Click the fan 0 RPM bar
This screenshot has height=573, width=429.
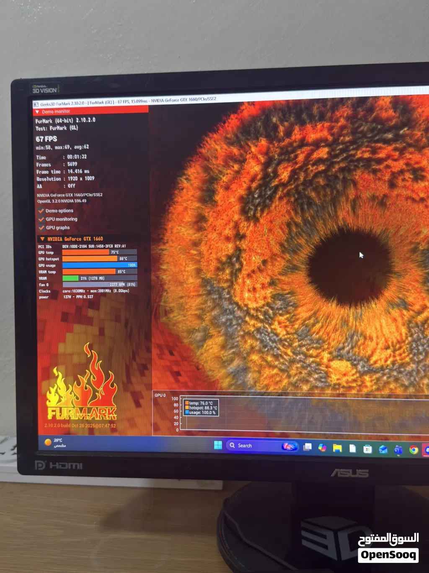click(x=100, y=284)
